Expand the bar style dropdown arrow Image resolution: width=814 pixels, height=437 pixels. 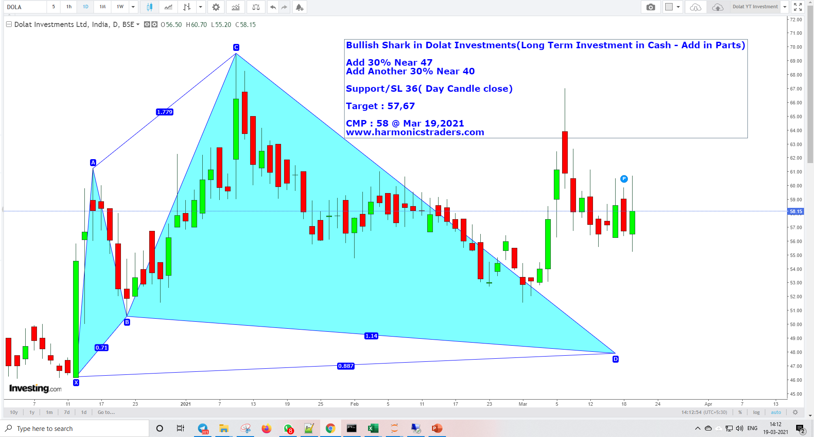click(201, 7)
